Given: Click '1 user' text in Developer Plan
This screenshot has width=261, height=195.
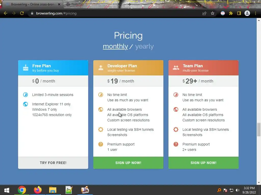Looking at the screenshot, I should coord(112,150).
